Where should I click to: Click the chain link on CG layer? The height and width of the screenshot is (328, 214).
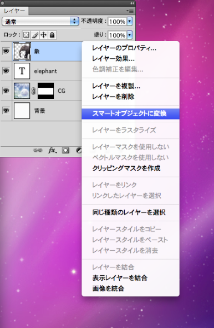[33, 91]
